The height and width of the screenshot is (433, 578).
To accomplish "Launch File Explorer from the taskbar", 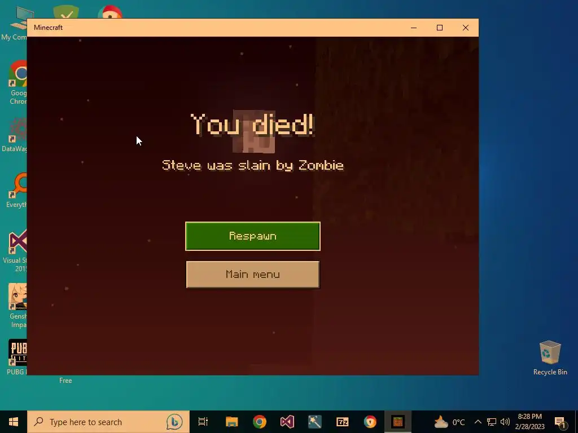I will point(231,422).
